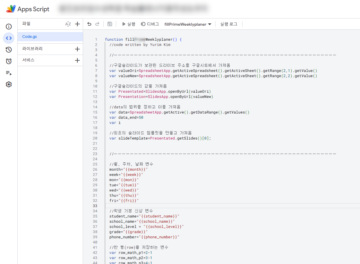The image size is (360, 264).
Task: Add a service with its plus icon
Action: click(77, 60)
